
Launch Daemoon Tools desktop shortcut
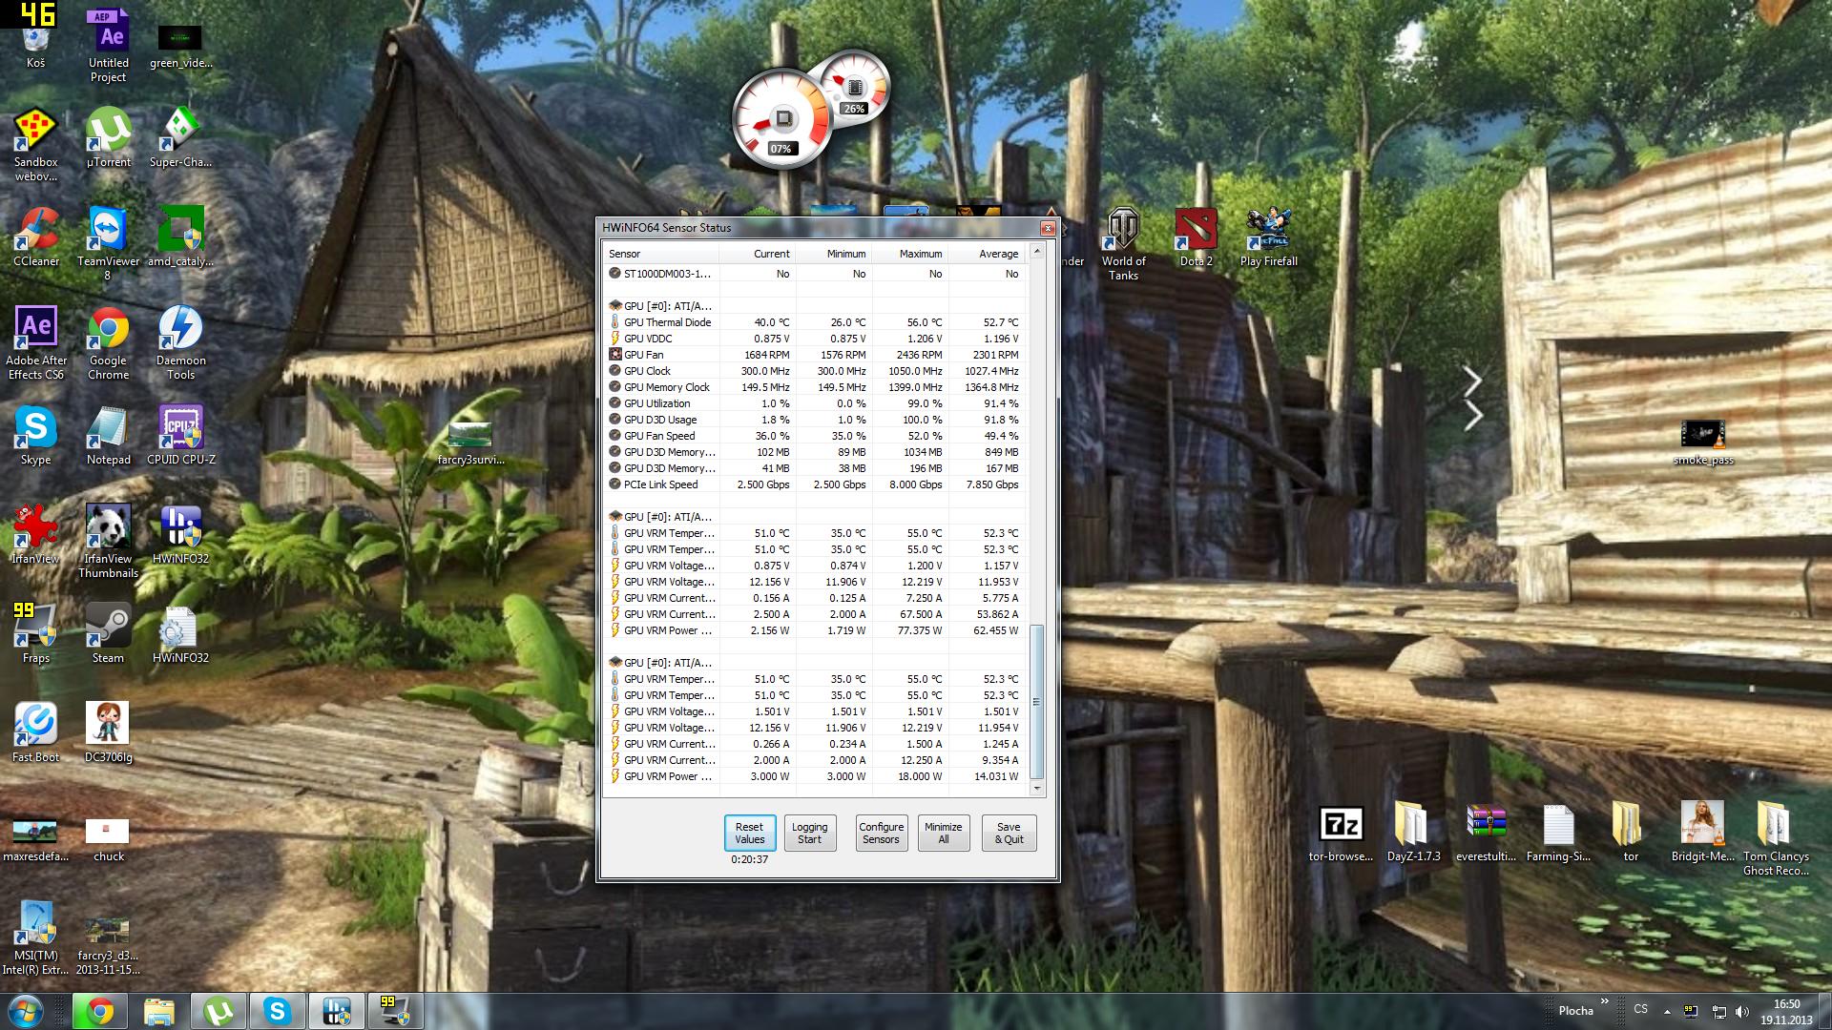click(180, 343)
